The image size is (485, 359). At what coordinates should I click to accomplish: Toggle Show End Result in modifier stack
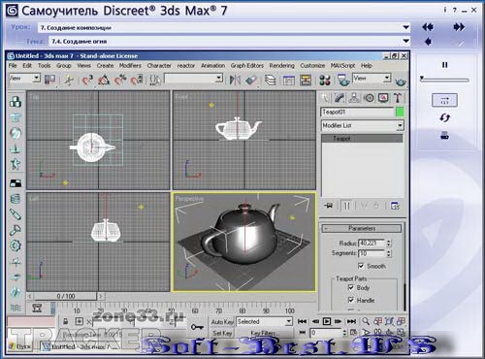tap(346, 206)
